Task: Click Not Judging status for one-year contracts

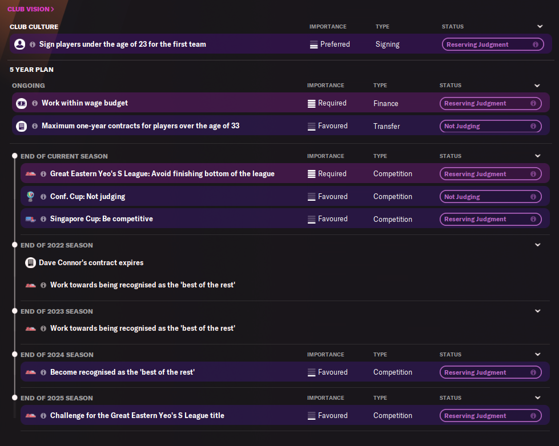Action: tap(490, 126)
